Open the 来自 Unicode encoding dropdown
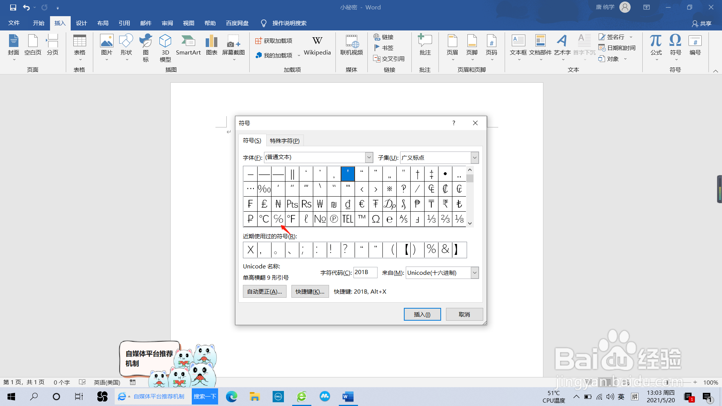This screenshot has height=406, width=722. coord(475,273)
